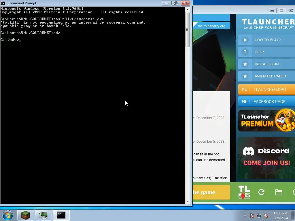Click the 'December 7, 2023.' date text
The height and width of the screenshot is (221, 295).
point(211,118)
